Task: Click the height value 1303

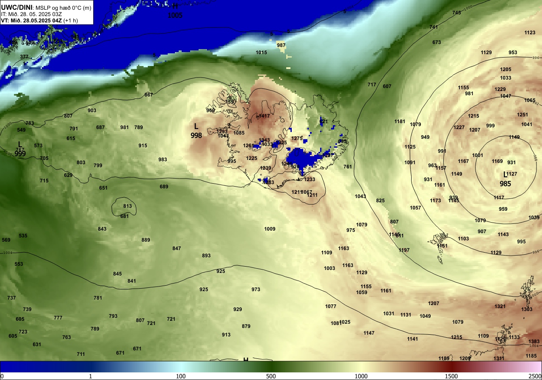Action: coord(527,309)
